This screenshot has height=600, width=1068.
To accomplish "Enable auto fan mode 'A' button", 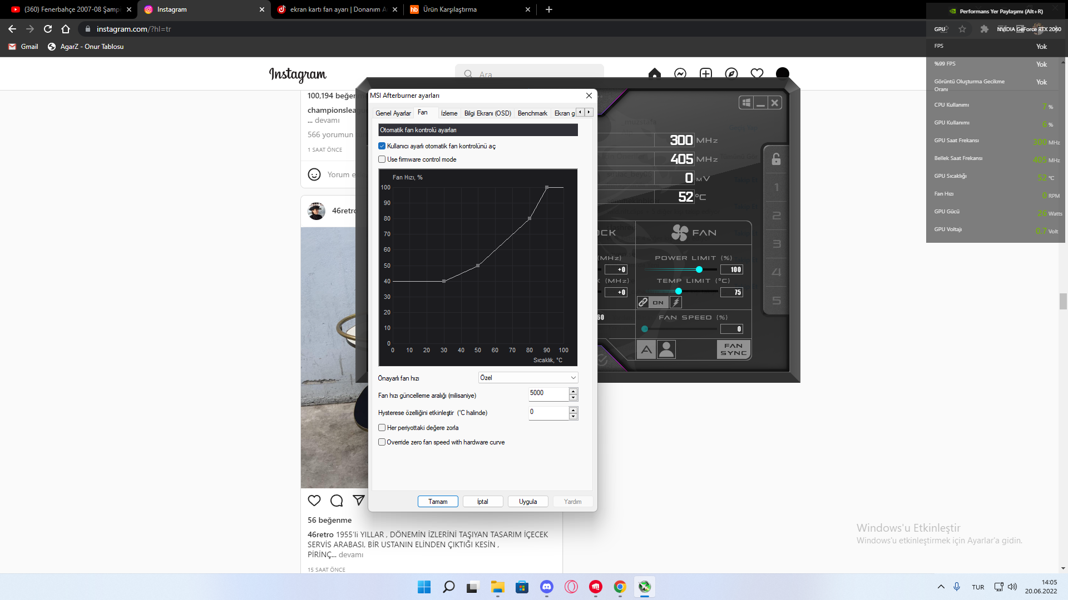I will click(646, 349).
